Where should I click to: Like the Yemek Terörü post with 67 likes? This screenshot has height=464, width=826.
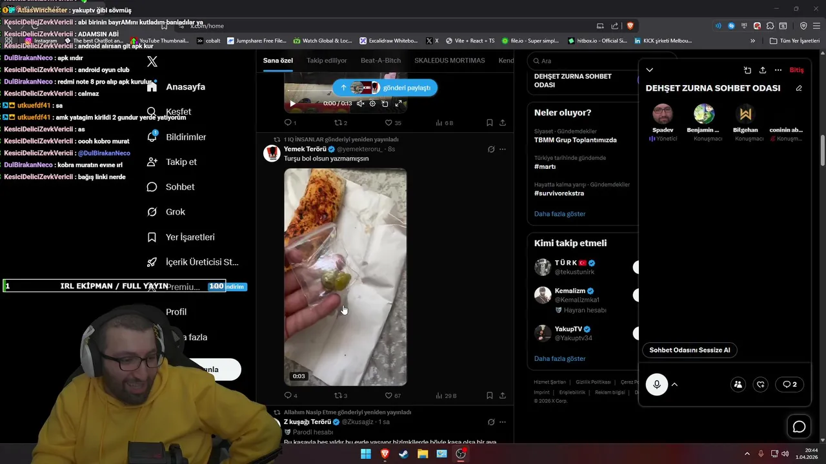pyautogui.click(x=392, y=396)
